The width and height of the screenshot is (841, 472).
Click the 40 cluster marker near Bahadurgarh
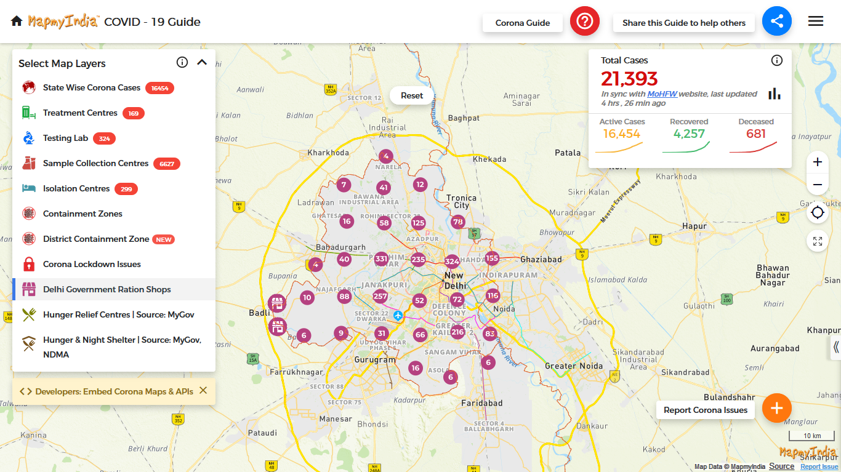pos(344,259)
